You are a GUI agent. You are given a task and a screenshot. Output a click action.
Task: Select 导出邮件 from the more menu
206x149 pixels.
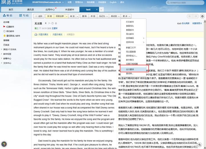click(x=133, y=34)
